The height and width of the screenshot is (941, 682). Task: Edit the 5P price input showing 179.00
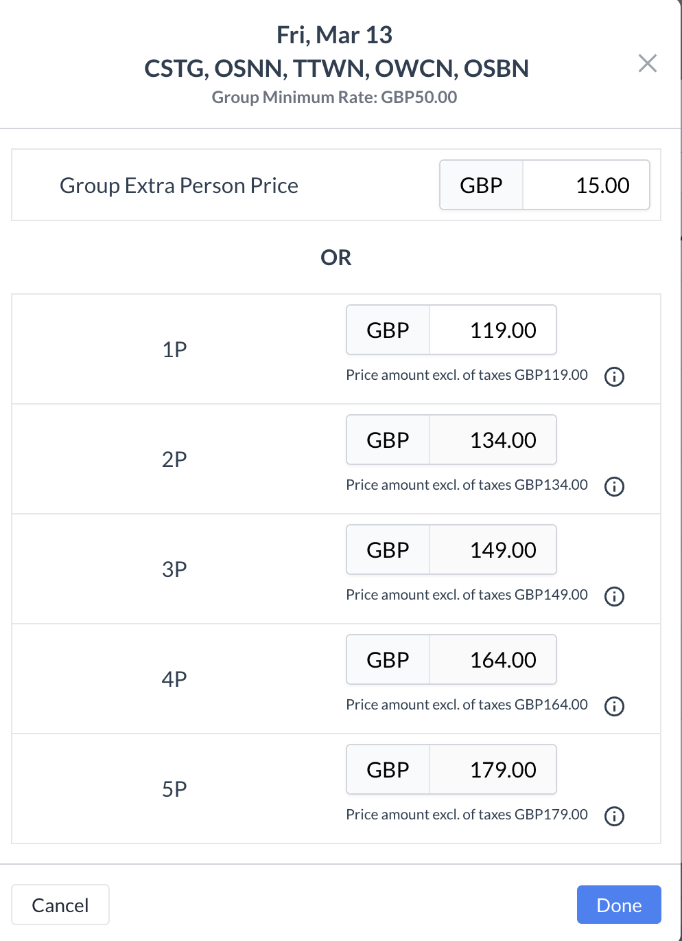(493, 769)
